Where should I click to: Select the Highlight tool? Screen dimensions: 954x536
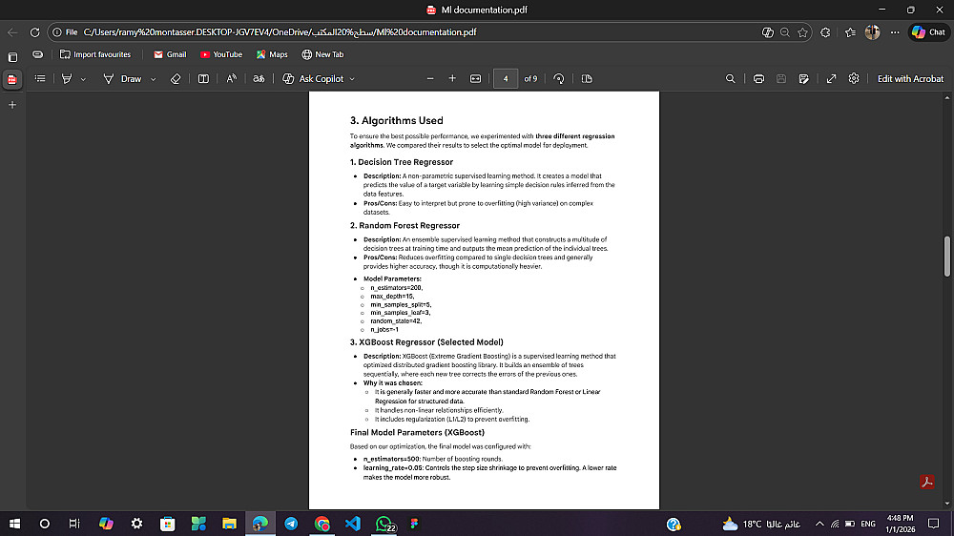[67, 78]
